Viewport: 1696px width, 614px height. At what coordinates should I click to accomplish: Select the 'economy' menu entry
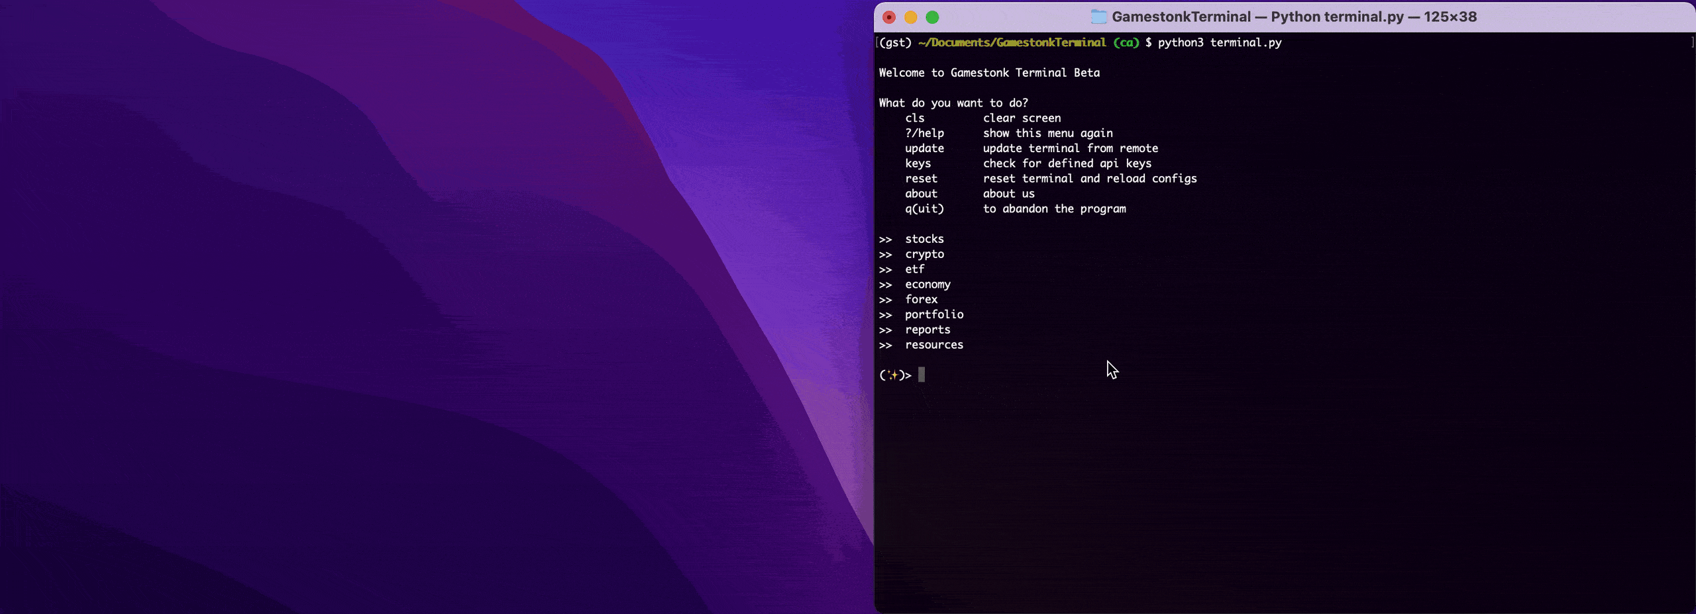coord(927,285)
